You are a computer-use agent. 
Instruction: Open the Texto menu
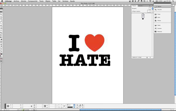pos(41,1)
